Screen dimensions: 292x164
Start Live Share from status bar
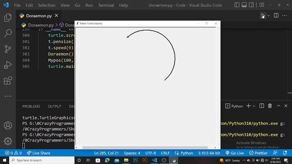pyautogui.click(x=38, y=153)
